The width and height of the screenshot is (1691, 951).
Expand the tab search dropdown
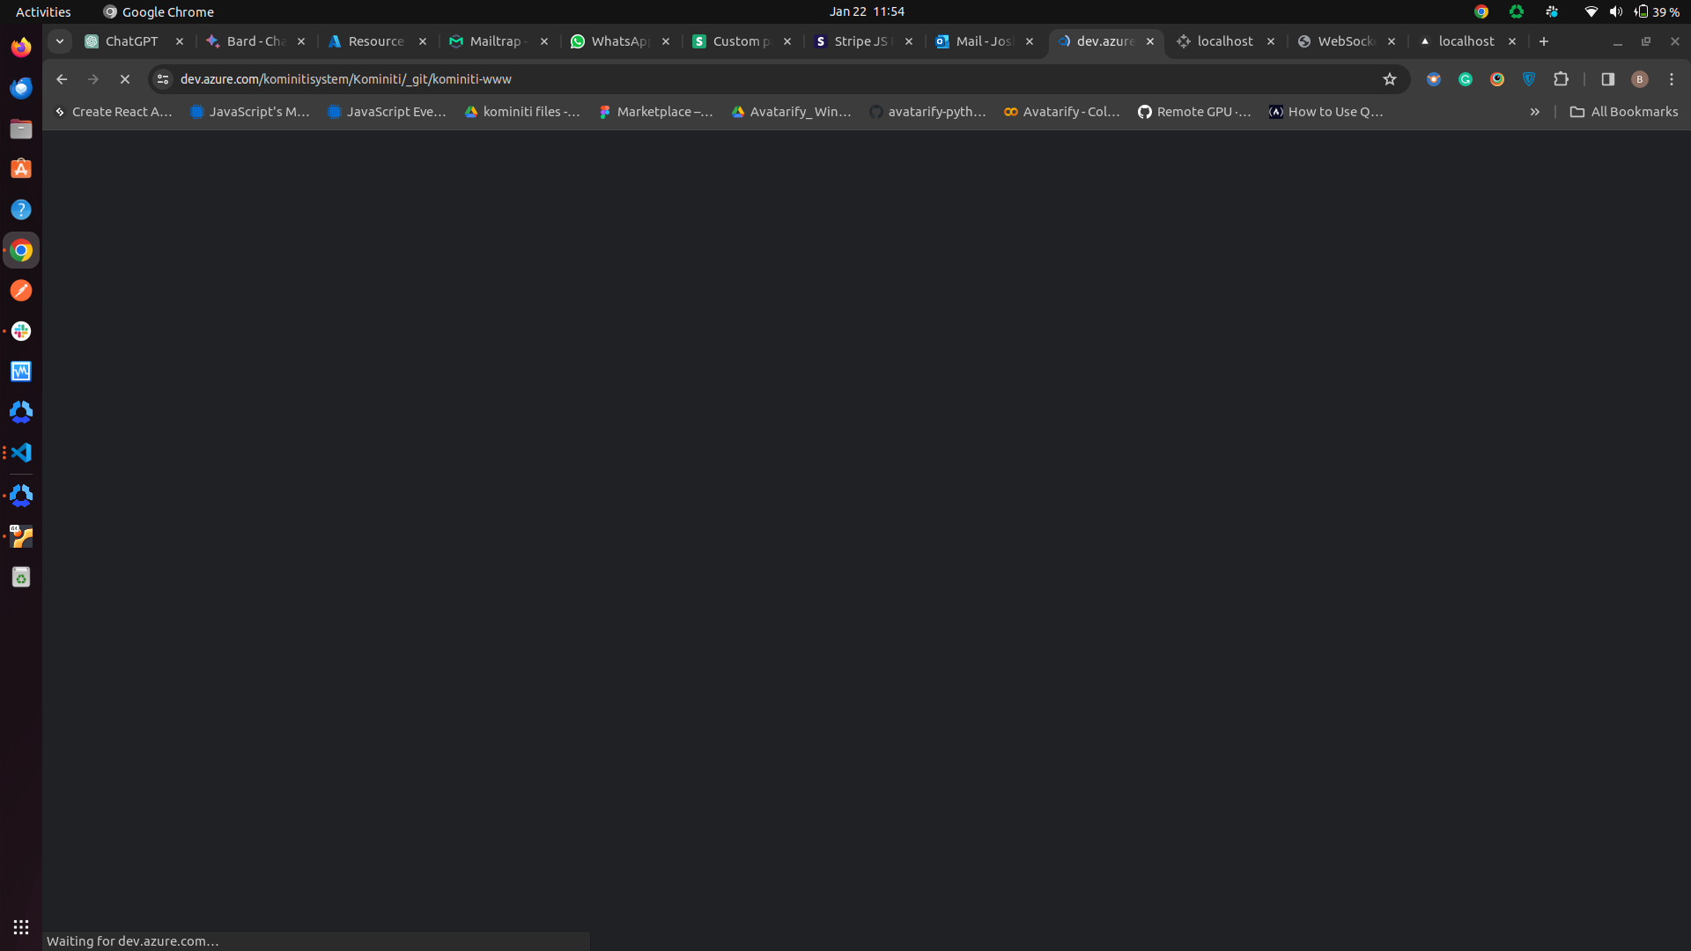click(60, 41)
